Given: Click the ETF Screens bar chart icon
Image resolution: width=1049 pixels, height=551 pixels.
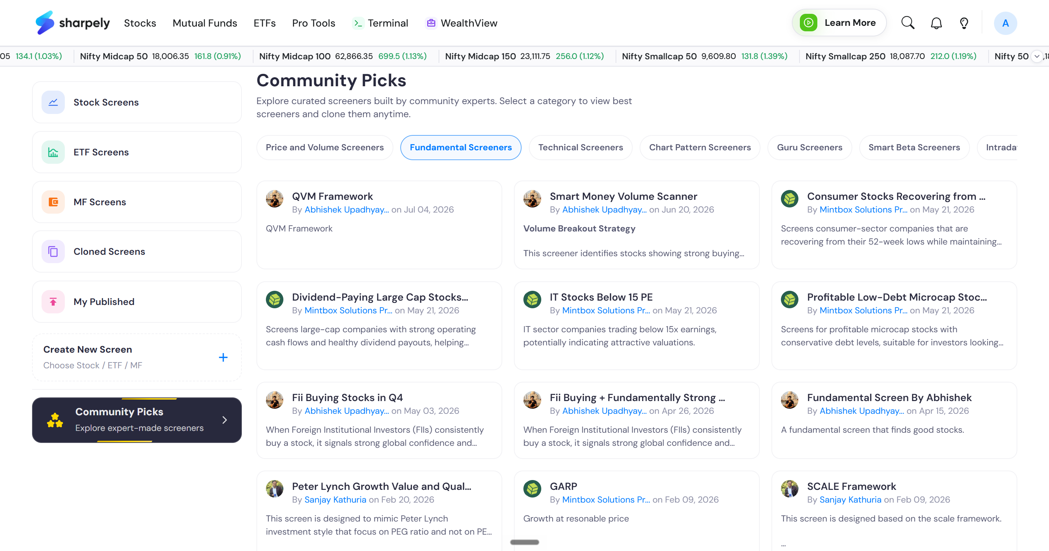Looking at the screenshot, I should (53, 152).
